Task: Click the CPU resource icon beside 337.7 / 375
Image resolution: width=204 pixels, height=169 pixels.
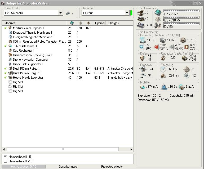Action: pyautogui.click(x=158, y=13)
